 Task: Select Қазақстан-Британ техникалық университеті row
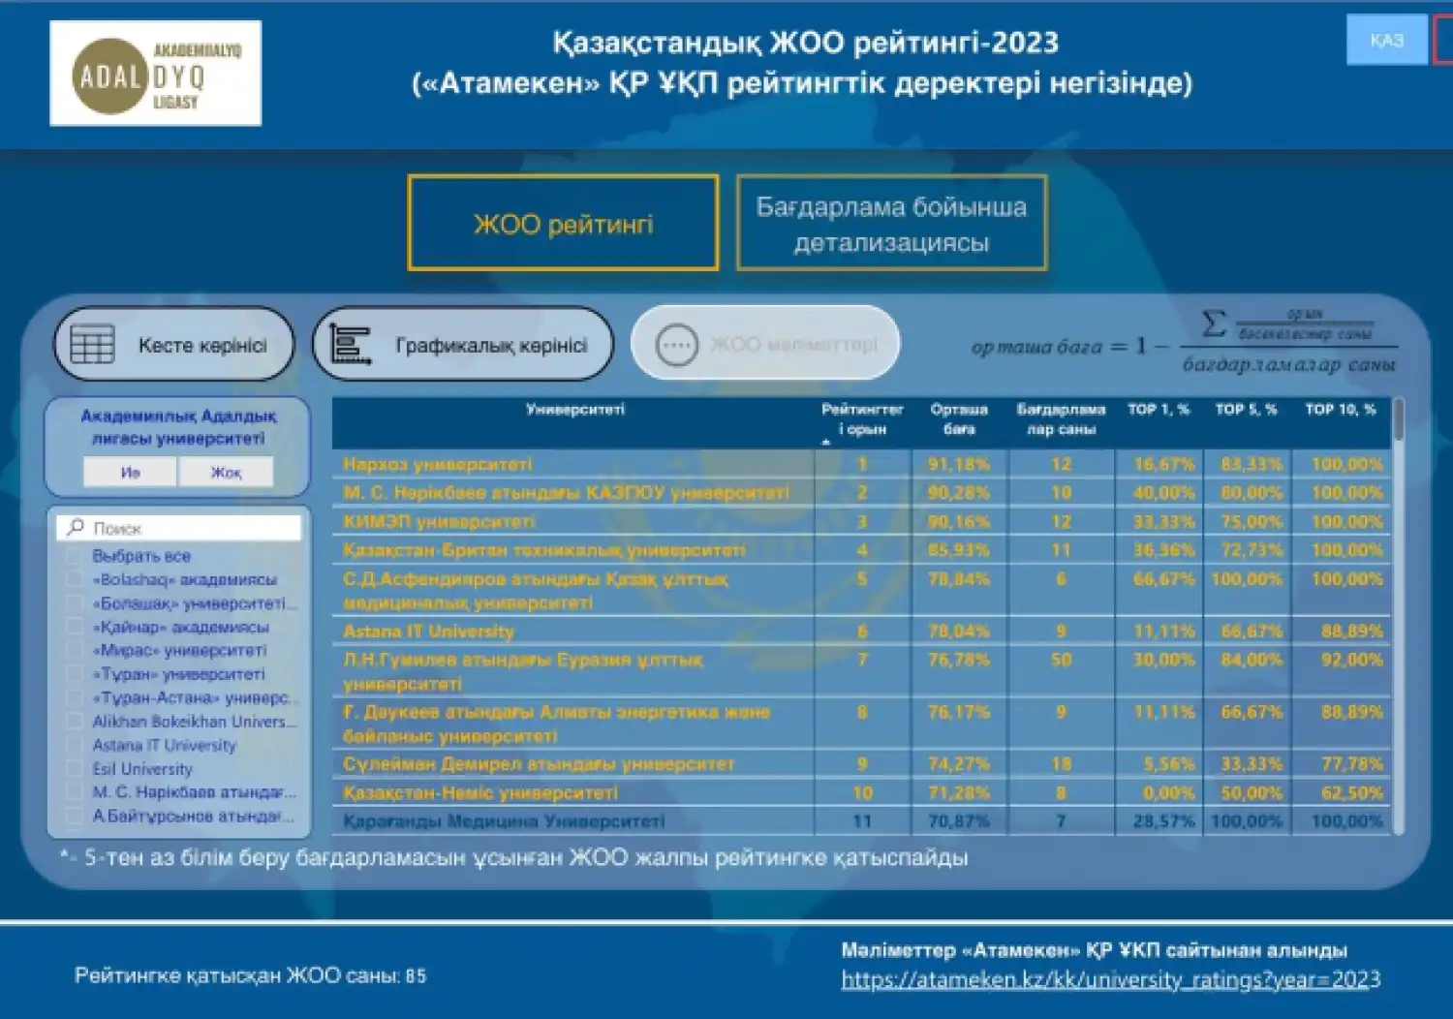pos(861,550)
